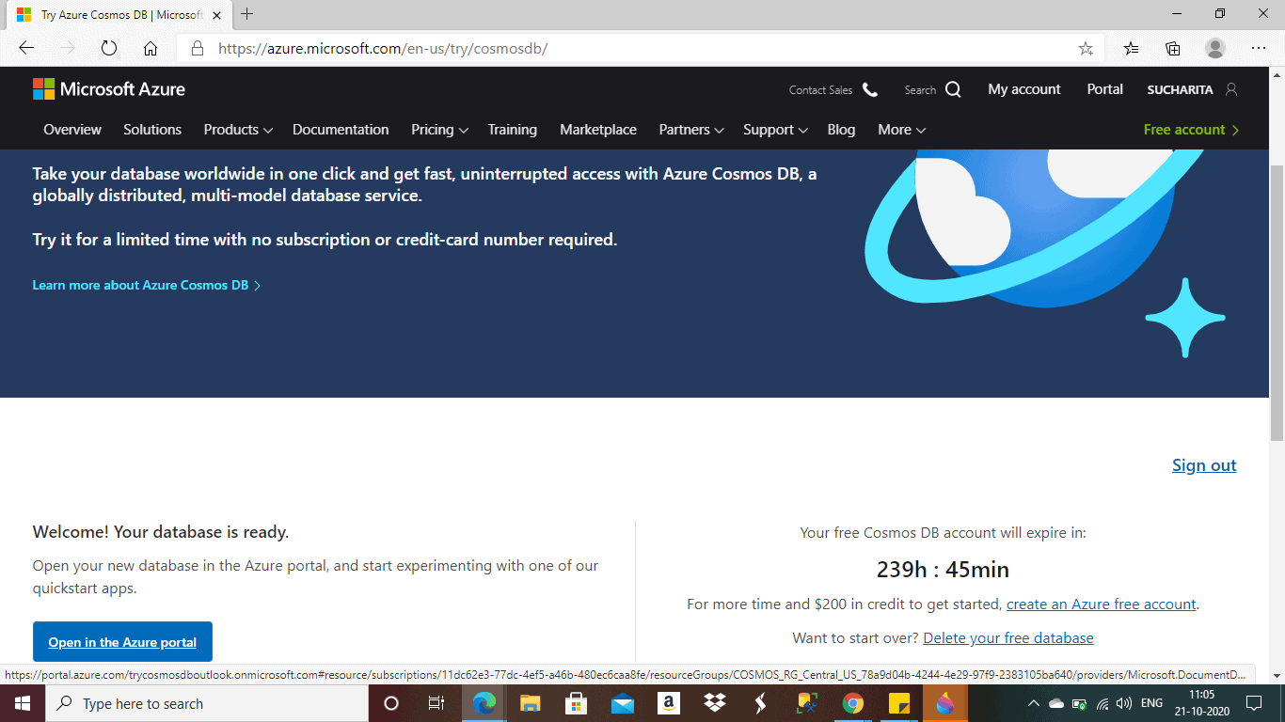Click the site lock icon in the address bar

click(x=197, y=48)
